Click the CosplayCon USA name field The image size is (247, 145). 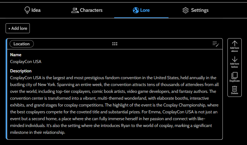pyautogui.click(x=26, y=61)
